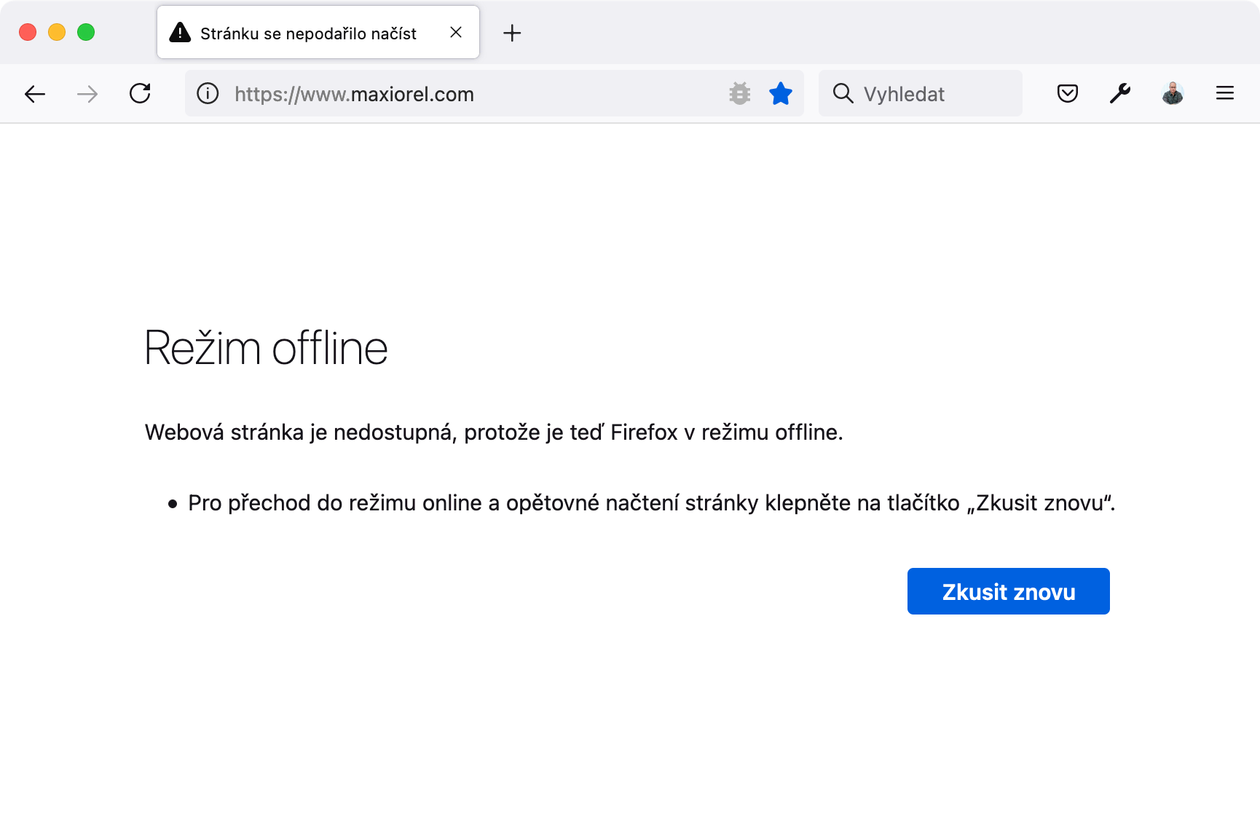Open a new tab with the plus button
Viewport: 1260px width, 814px height.
coord(512,33)
